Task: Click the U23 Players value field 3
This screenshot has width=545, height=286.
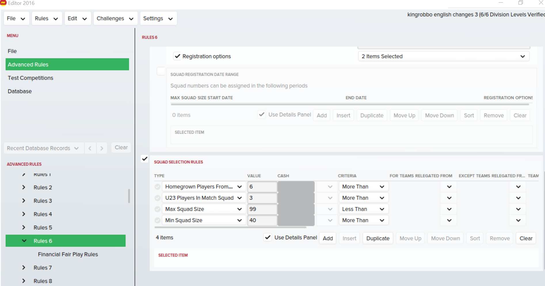Action: pyautogui.click(x=262, y=198)
